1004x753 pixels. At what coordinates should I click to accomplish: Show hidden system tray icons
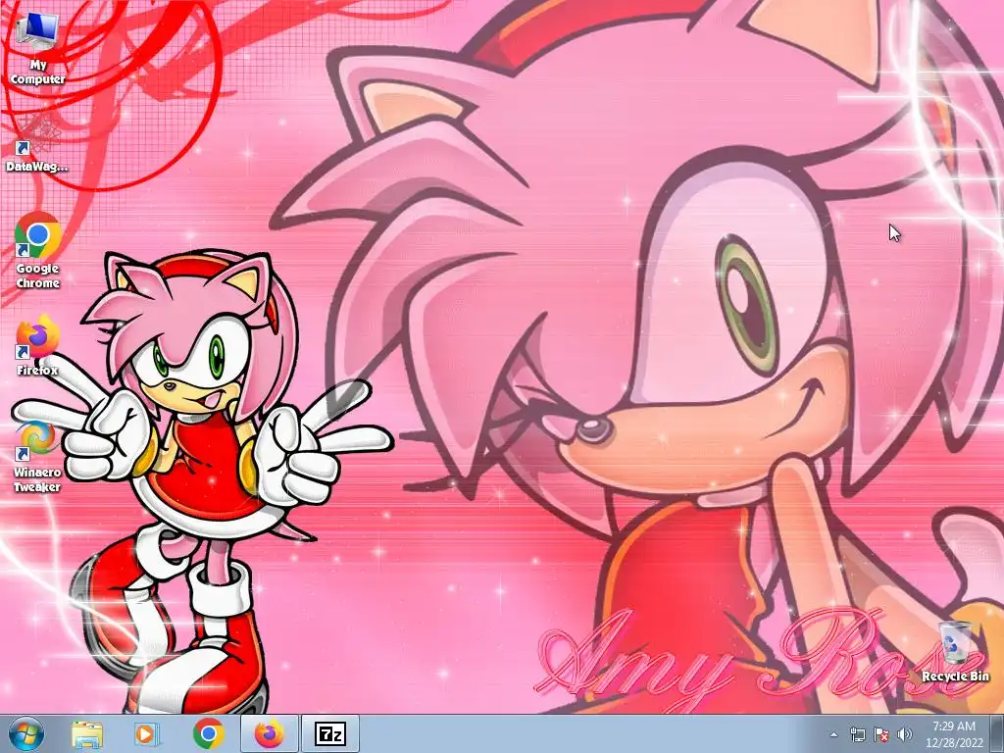(x=833, y=734)
